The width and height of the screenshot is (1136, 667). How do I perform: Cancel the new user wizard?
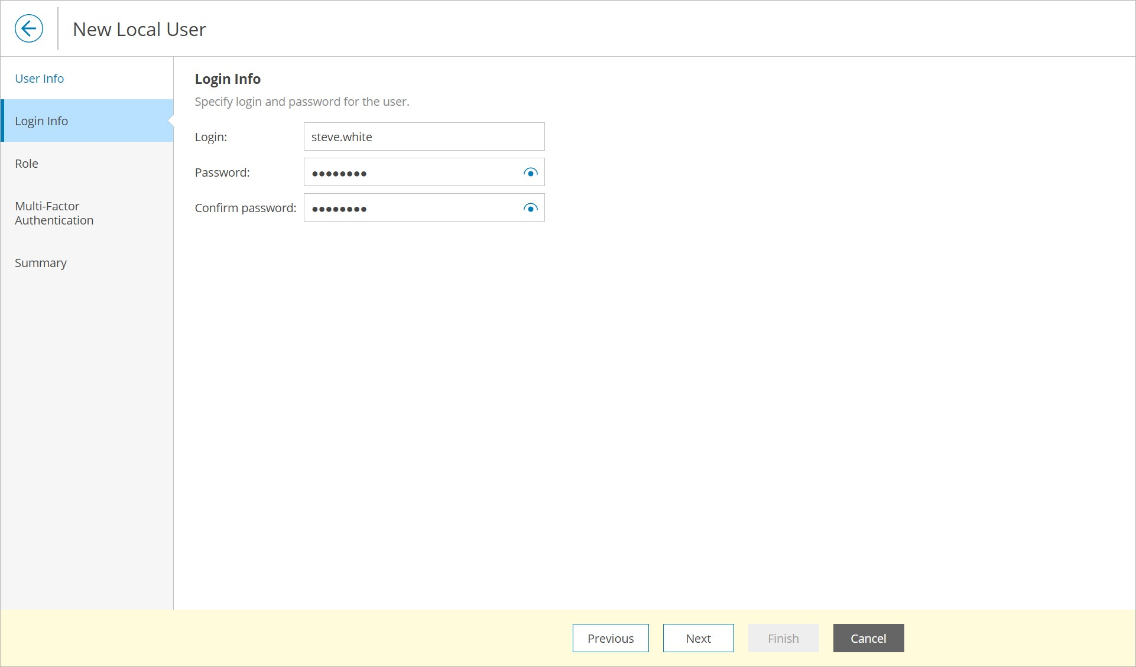[868, 638]
